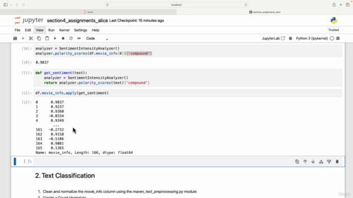Click the Trusted notebook button
This screenshot has height=198, width=353.
tap(333, 30)
